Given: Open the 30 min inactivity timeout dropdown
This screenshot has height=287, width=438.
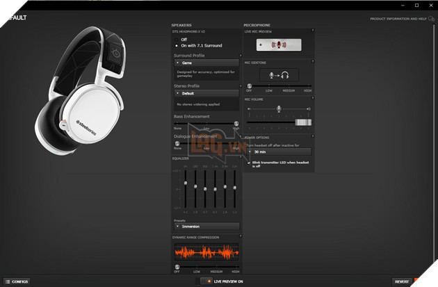Looking at the screenshot, I should 279,152.
